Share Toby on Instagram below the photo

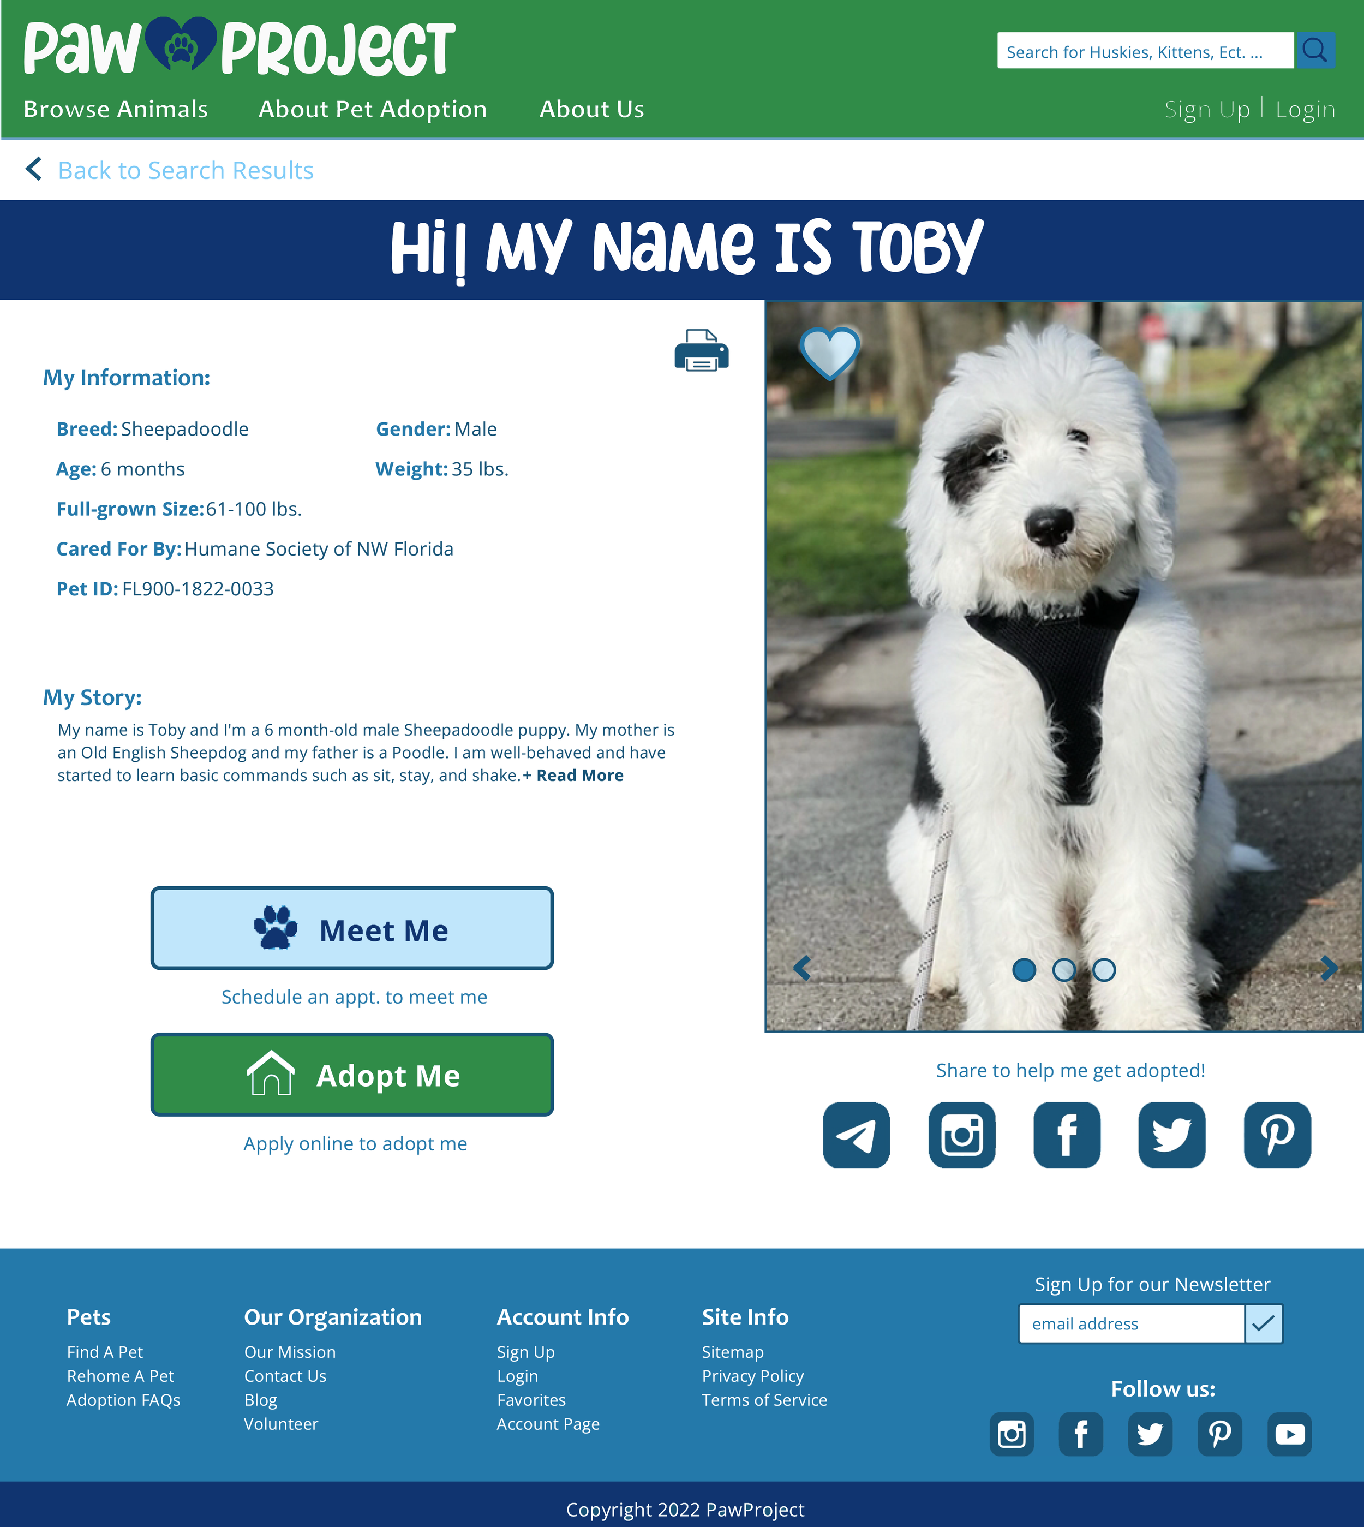coord(962,1135)
